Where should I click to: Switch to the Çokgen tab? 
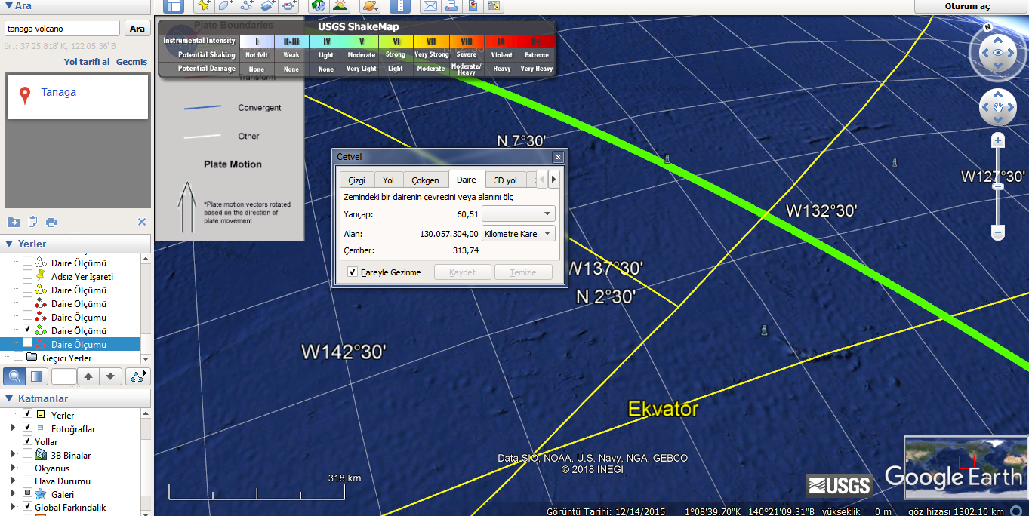[x=425, y=180]
